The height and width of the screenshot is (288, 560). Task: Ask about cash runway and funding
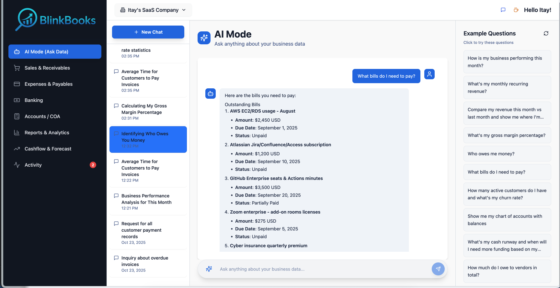point(507,246)
